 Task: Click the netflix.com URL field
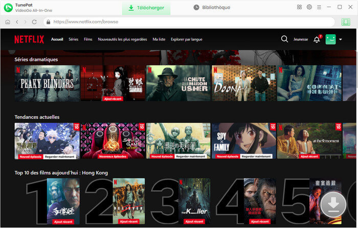click(189, 22)
